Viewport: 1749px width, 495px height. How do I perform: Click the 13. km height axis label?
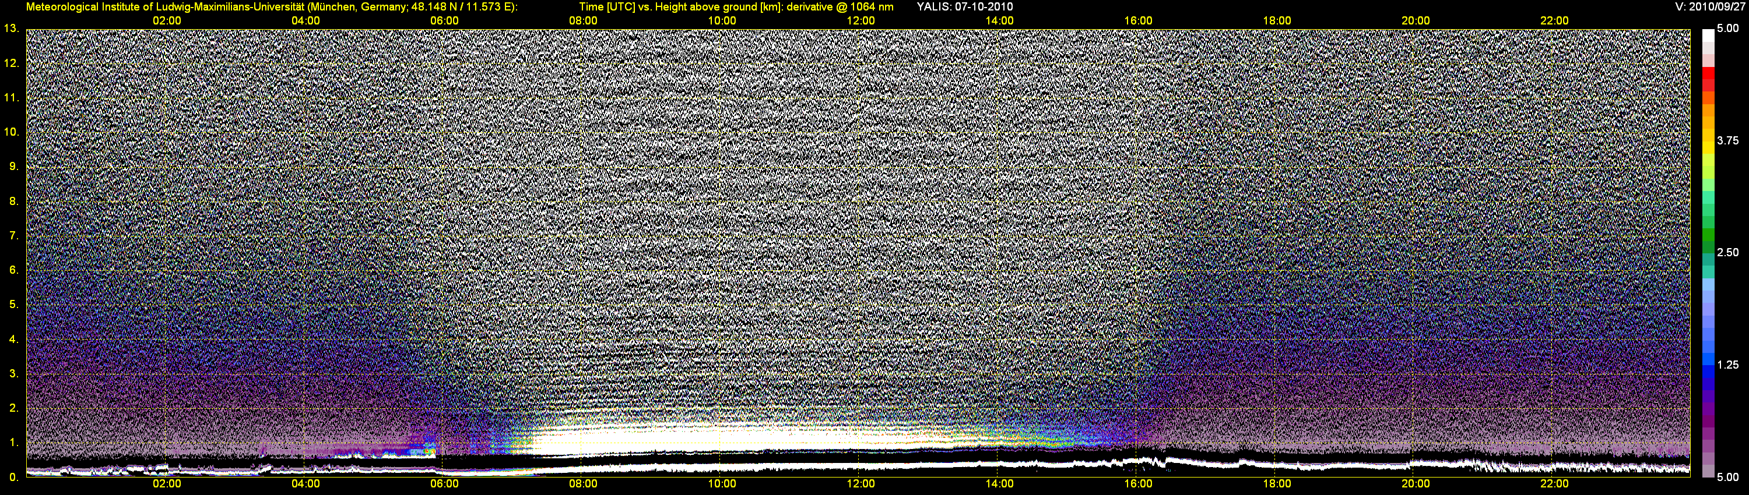point(12,29)
